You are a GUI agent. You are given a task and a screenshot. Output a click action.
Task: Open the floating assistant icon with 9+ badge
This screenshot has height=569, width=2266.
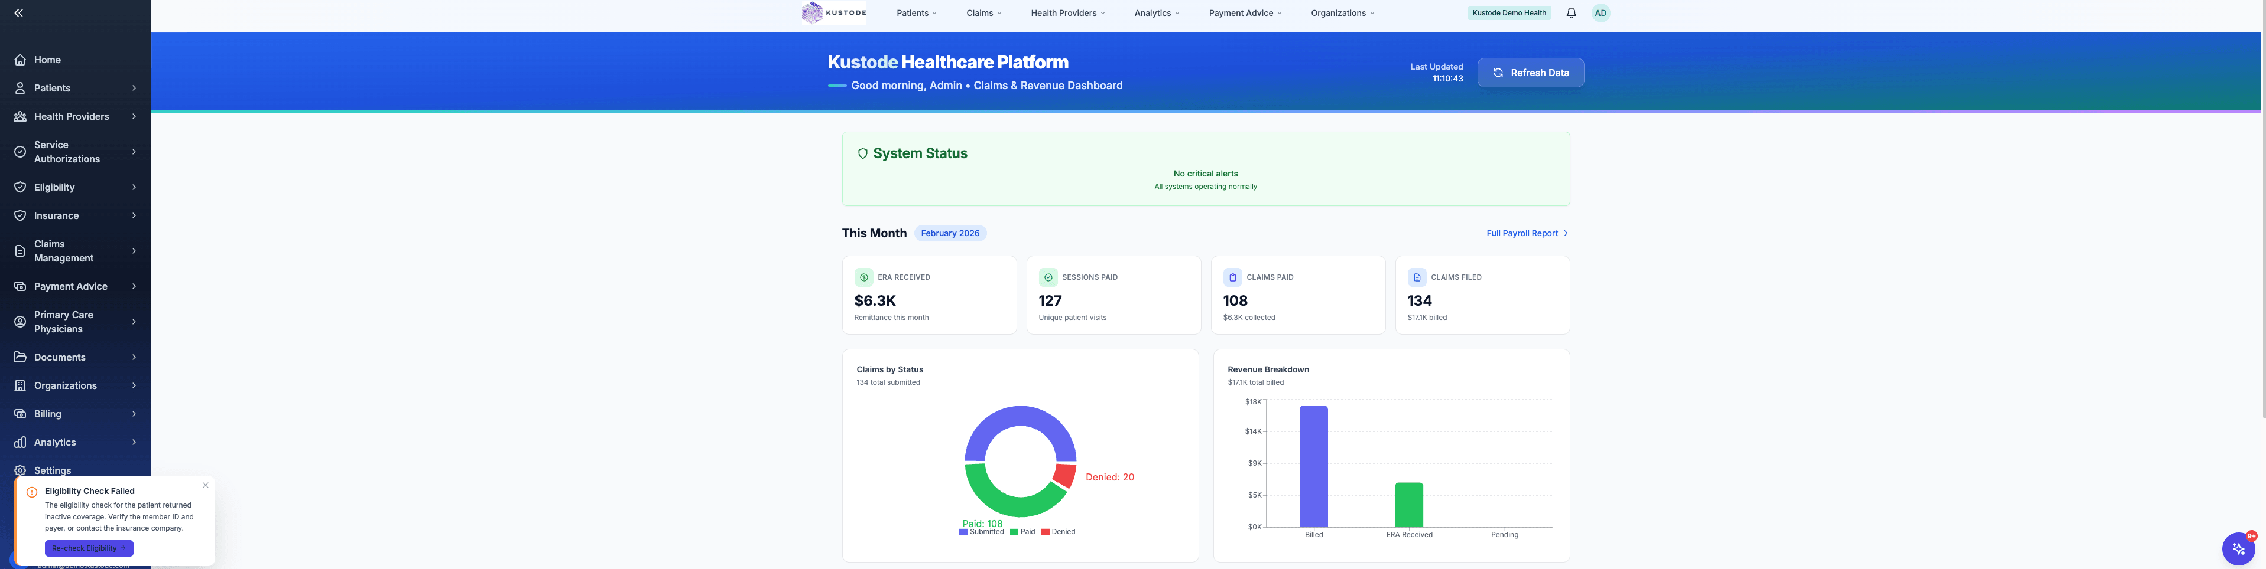2239,548
